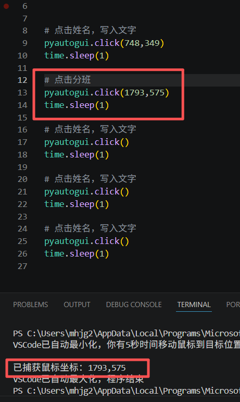The image size is (240, 402).
Task: Click time.sleep(1) on line 18
Action: (x=77, y=155)
